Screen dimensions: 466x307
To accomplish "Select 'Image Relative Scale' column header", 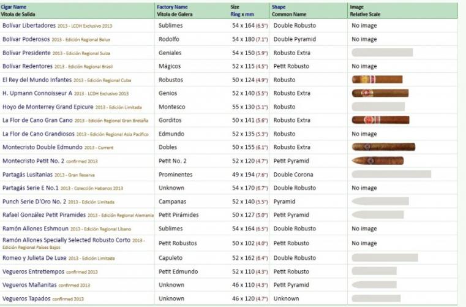I will coord(365,10).
